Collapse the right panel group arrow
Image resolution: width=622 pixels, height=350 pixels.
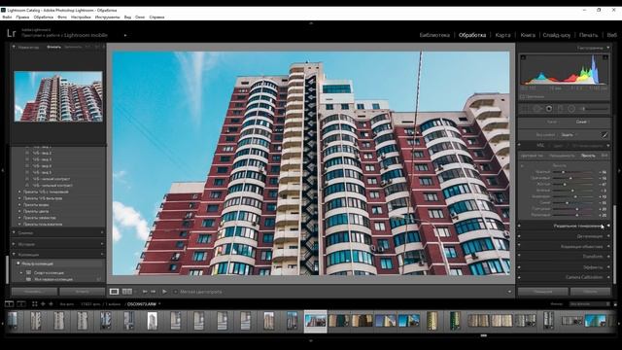[619, 171]
